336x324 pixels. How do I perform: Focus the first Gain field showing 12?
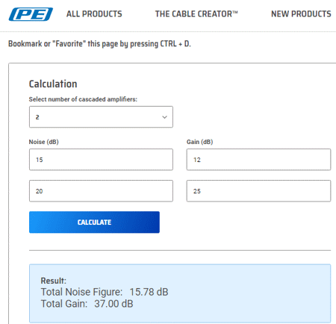click(258, 160)
